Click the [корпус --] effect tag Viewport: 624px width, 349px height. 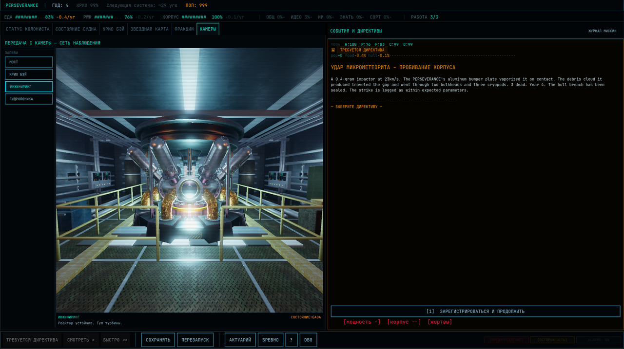404,322
